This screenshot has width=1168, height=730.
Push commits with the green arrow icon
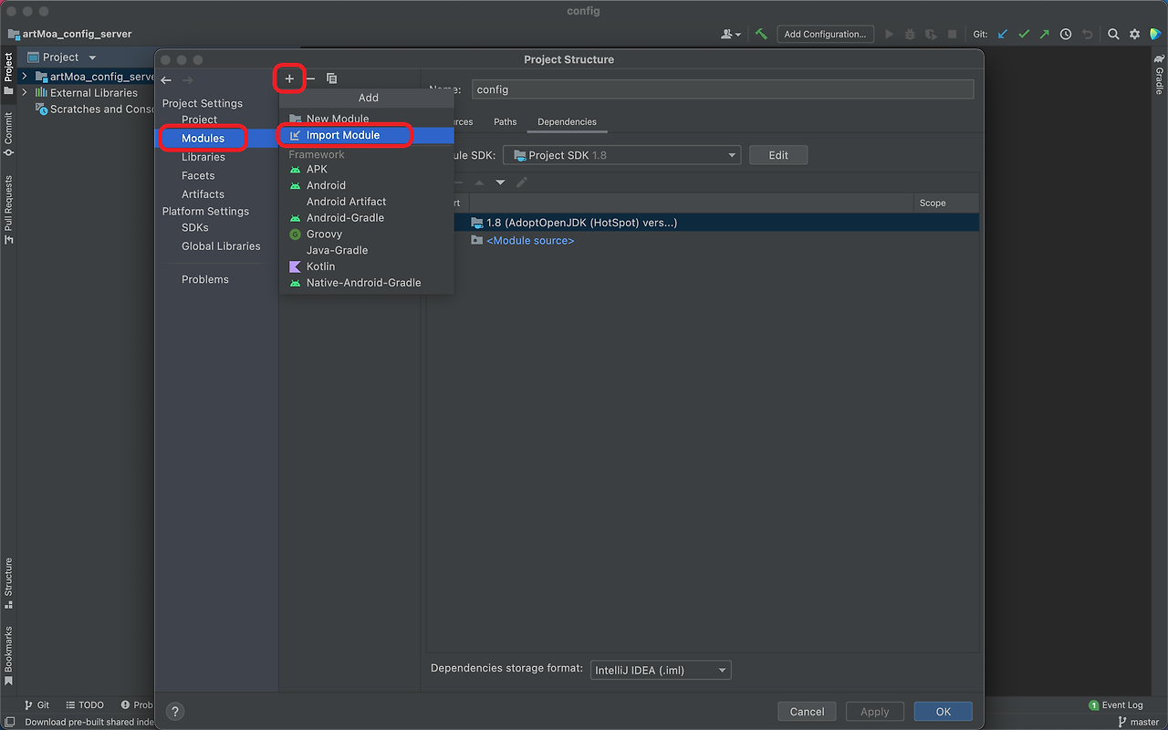(x=1044, y=34)
